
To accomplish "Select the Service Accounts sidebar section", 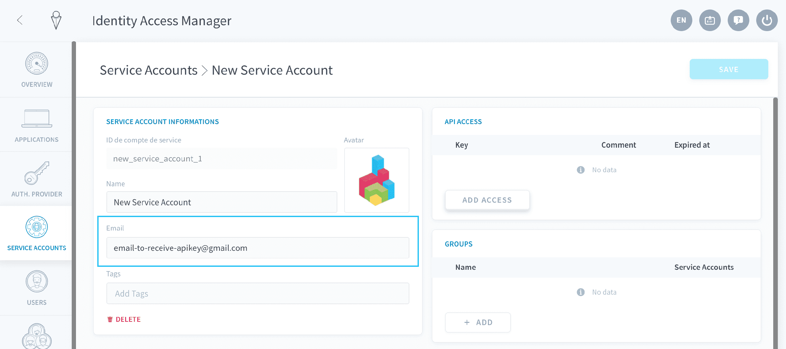I will point(37,233).
